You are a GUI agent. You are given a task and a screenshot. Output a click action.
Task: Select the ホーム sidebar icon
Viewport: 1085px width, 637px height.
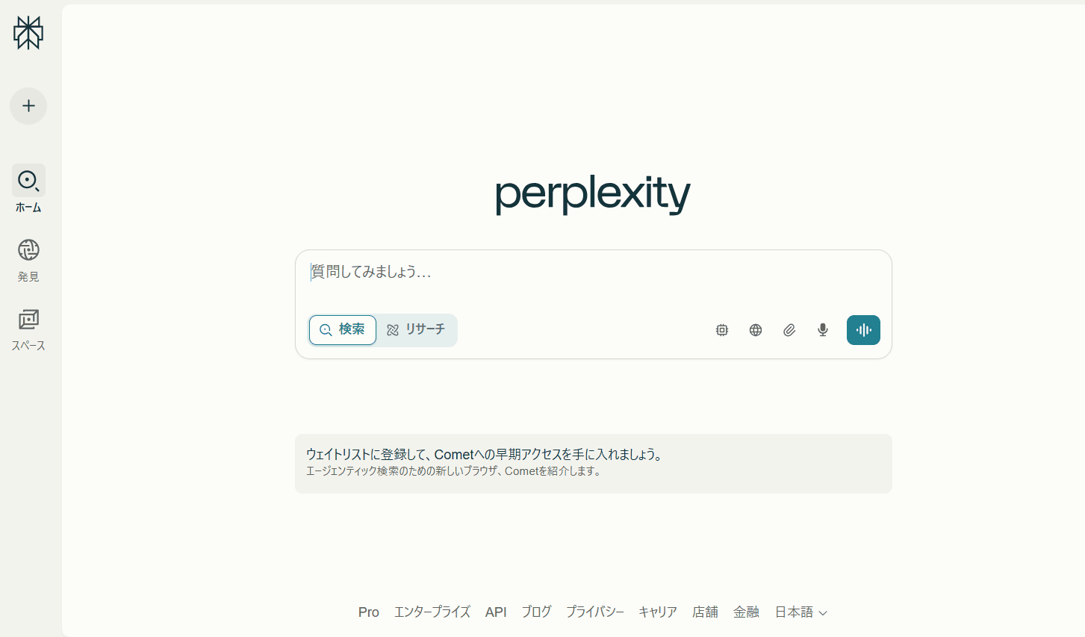coord(28,180)
